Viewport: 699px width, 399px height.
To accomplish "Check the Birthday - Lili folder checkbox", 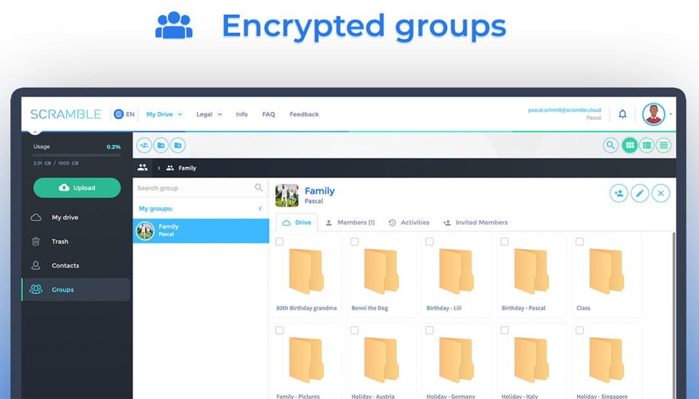I will [429, 242].
